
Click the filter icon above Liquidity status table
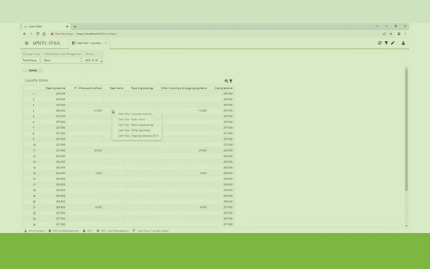tap(231, 81)
